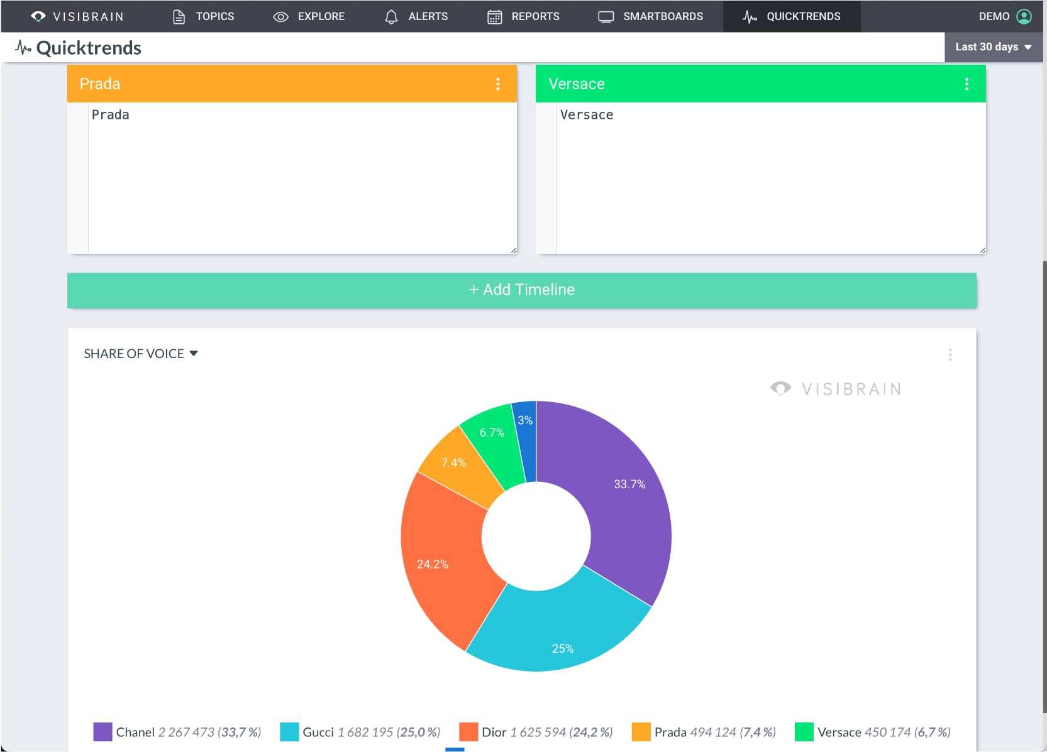This screenshot has width=1047, height=752.
Task: Click Chanel purple legend swatch
Action: 102,732
